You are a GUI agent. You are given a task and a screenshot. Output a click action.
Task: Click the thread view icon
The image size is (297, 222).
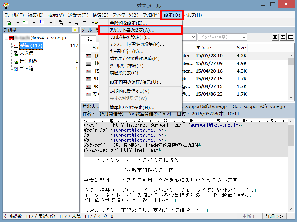283,37
